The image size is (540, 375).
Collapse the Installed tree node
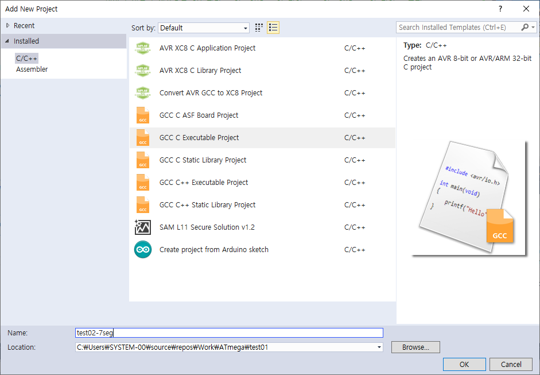[7, 41]
